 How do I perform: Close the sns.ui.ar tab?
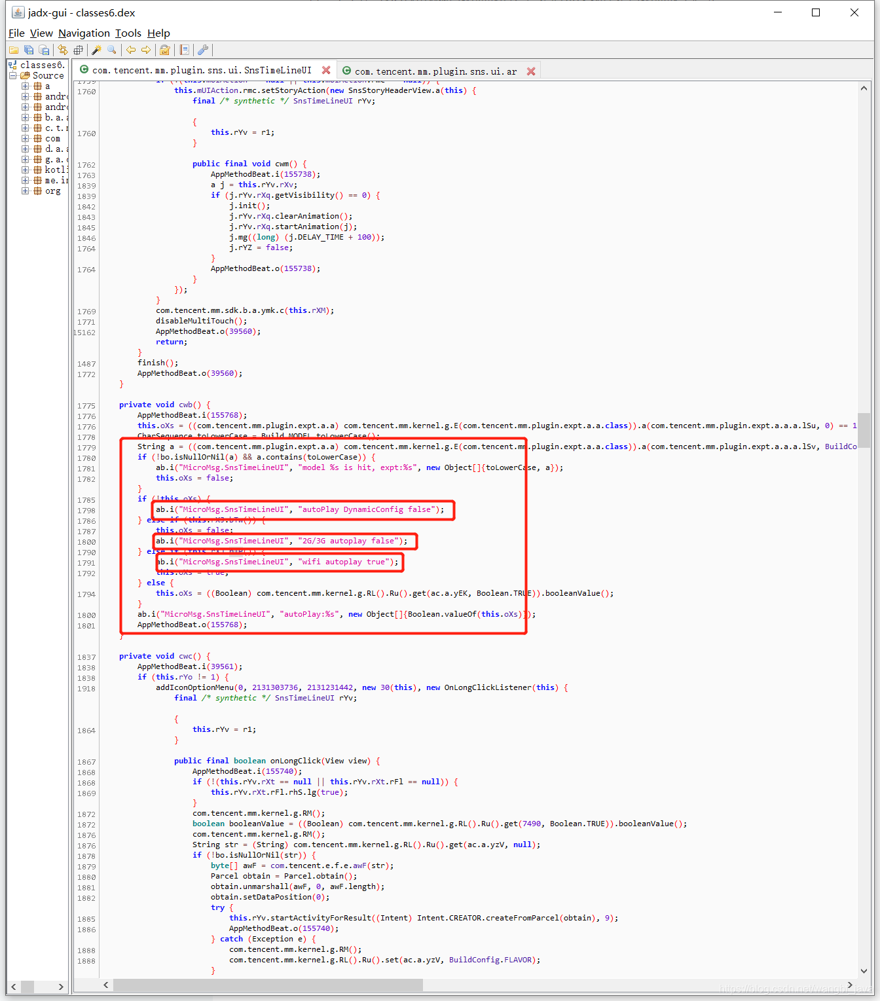pos(531,71)
